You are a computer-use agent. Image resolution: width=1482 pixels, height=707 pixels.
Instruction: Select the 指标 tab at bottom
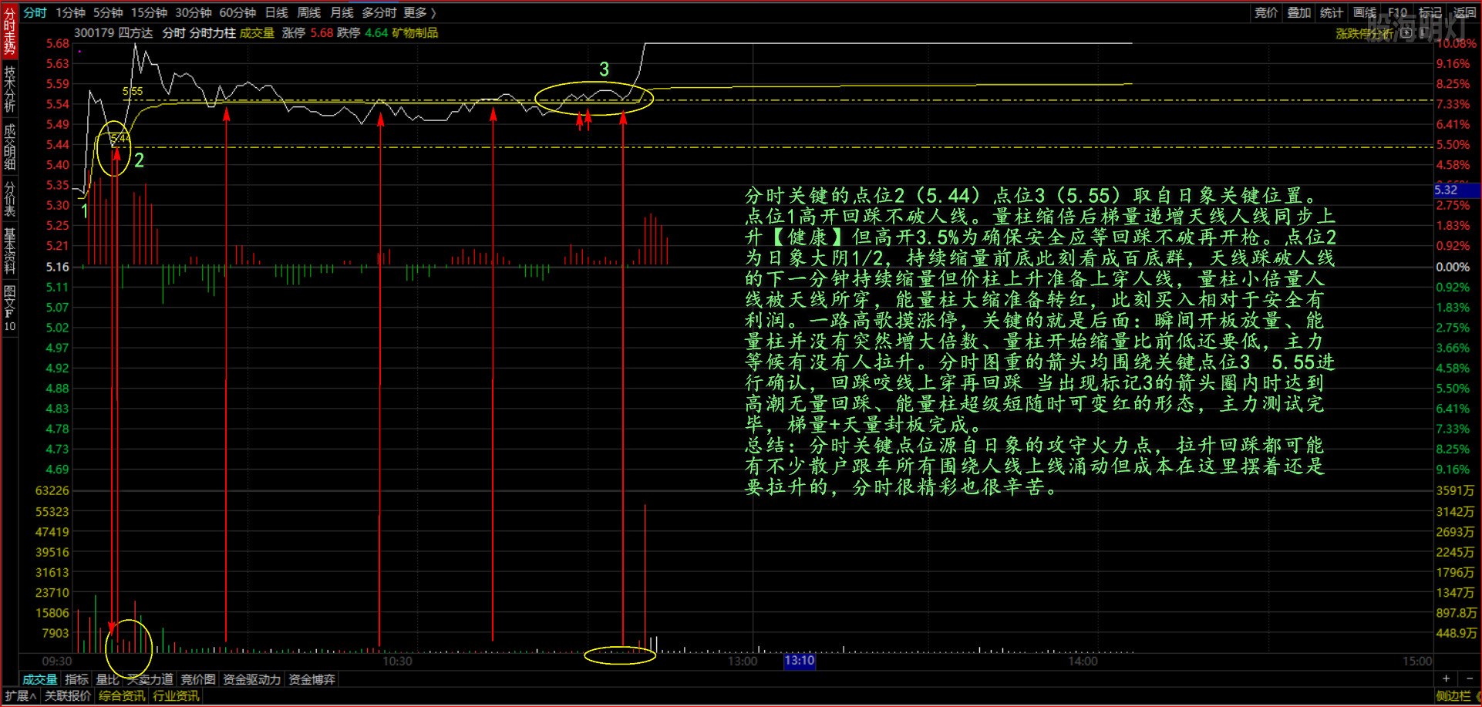[76, 679]
